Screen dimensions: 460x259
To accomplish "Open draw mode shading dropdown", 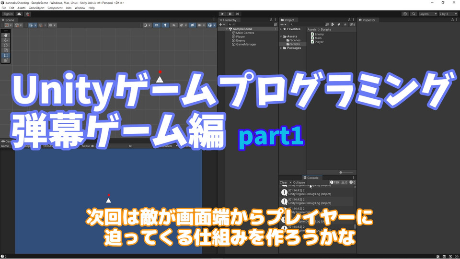I will 147,25.
